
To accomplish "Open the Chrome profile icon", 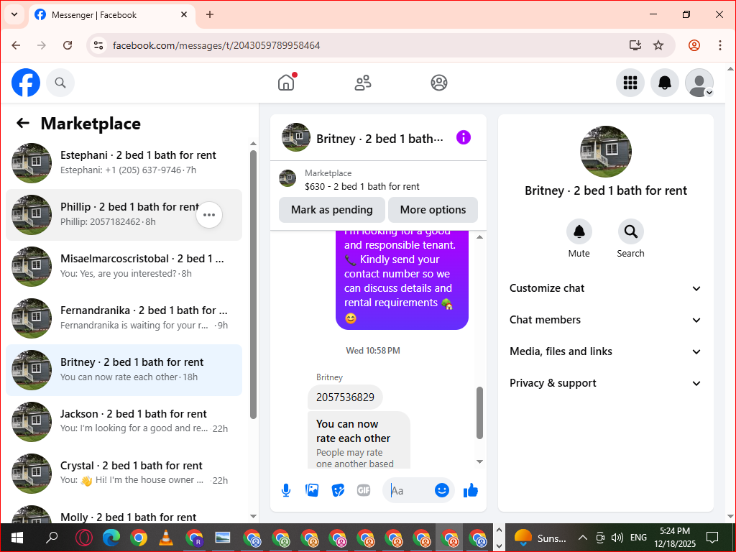I will [x=694, y=45].
